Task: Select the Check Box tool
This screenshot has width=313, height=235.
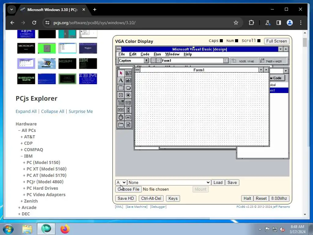Action: 121,95
